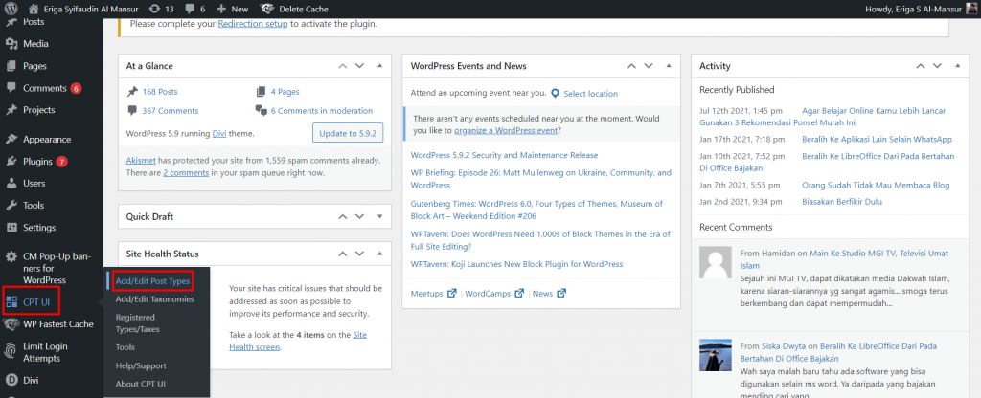Open News external link
This screenshot has width=981, height=398.
coord(549,293)
